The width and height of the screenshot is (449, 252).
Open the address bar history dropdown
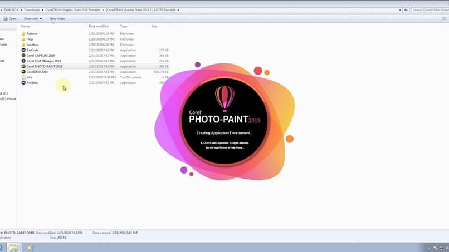[x=400, y=10]
